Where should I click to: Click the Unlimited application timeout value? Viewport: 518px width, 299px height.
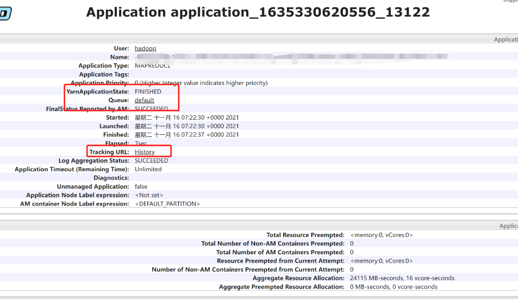[148, 169]
